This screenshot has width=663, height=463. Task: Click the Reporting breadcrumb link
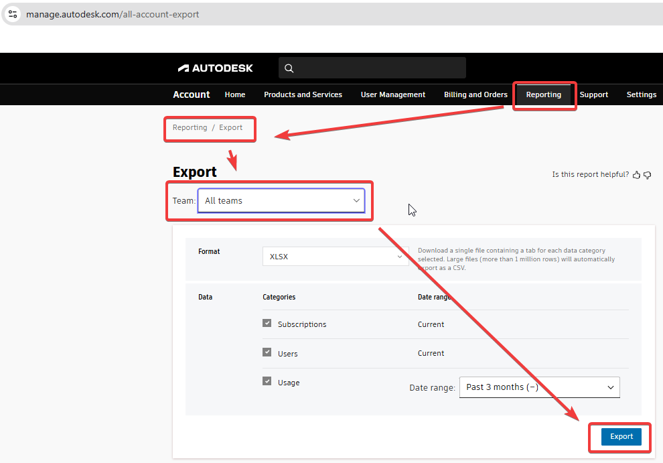(x=190, y=127)
